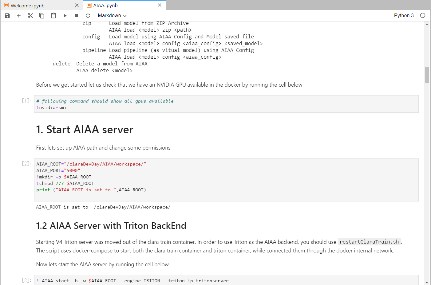Click the 'pipeline Load pipeline' help line
431x285 pixels.
168,50
